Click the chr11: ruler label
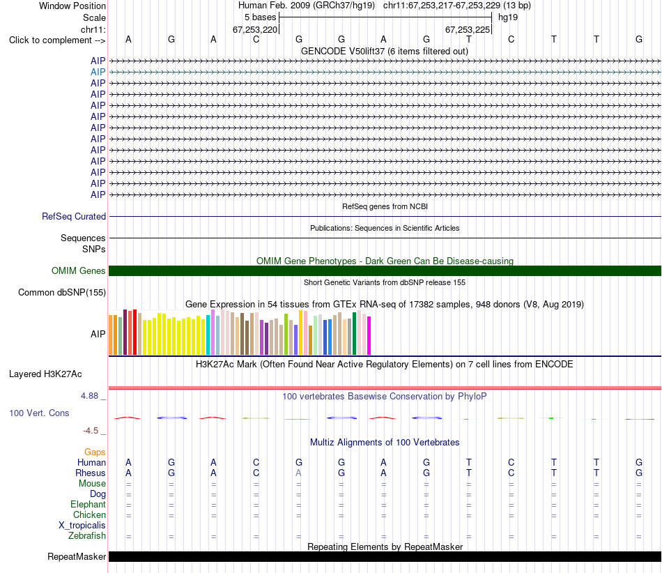 click(93, 29)
